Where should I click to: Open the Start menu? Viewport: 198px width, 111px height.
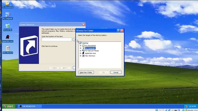(9, 106)
